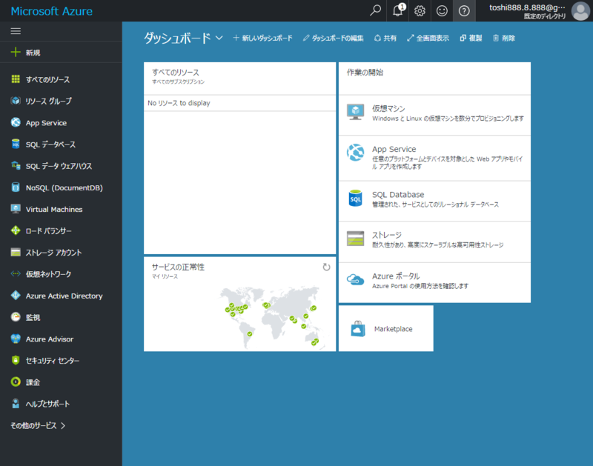The image size is (593, 466).
Task: Select 課金 label in sidebar
Action: (33, 382)
